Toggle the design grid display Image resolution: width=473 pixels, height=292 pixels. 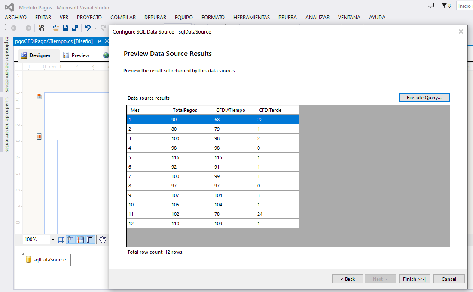[61, 240]
